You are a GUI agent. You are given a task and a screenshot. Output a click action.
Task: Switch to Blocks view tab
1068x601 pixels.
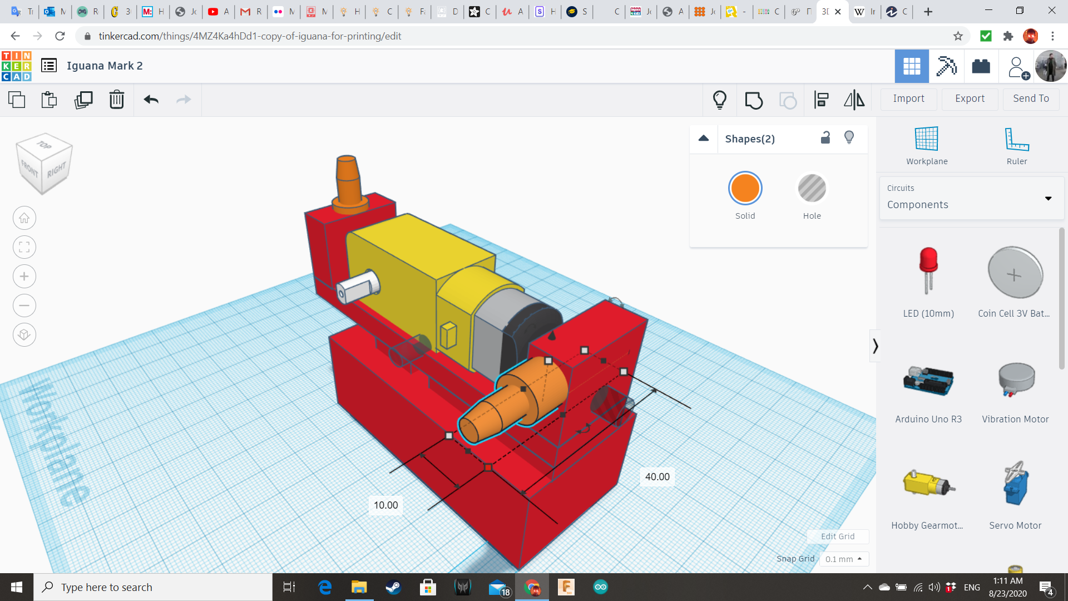click(946, 66)
